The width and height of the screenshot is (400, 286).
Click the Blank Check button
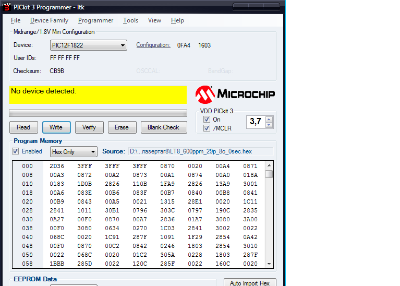(164, 127)
